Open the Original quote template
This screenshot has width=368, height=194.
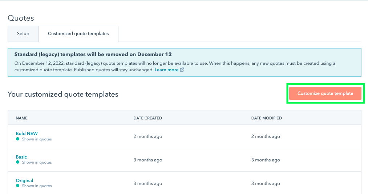pyautogui.click(x=24, y=181)
